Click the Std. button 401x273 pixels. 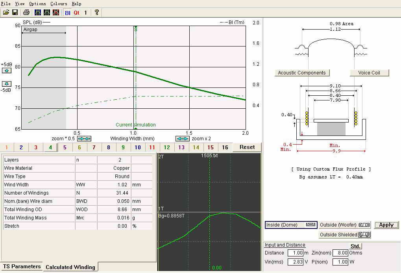(x=355, y=246)
